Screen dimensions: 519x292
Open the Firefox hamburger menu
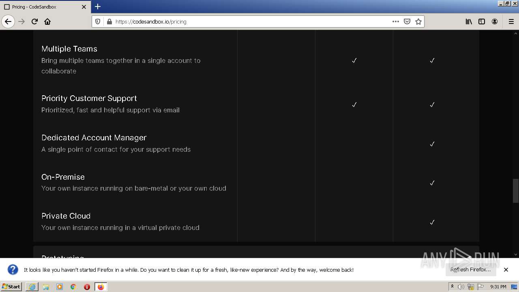511,21
